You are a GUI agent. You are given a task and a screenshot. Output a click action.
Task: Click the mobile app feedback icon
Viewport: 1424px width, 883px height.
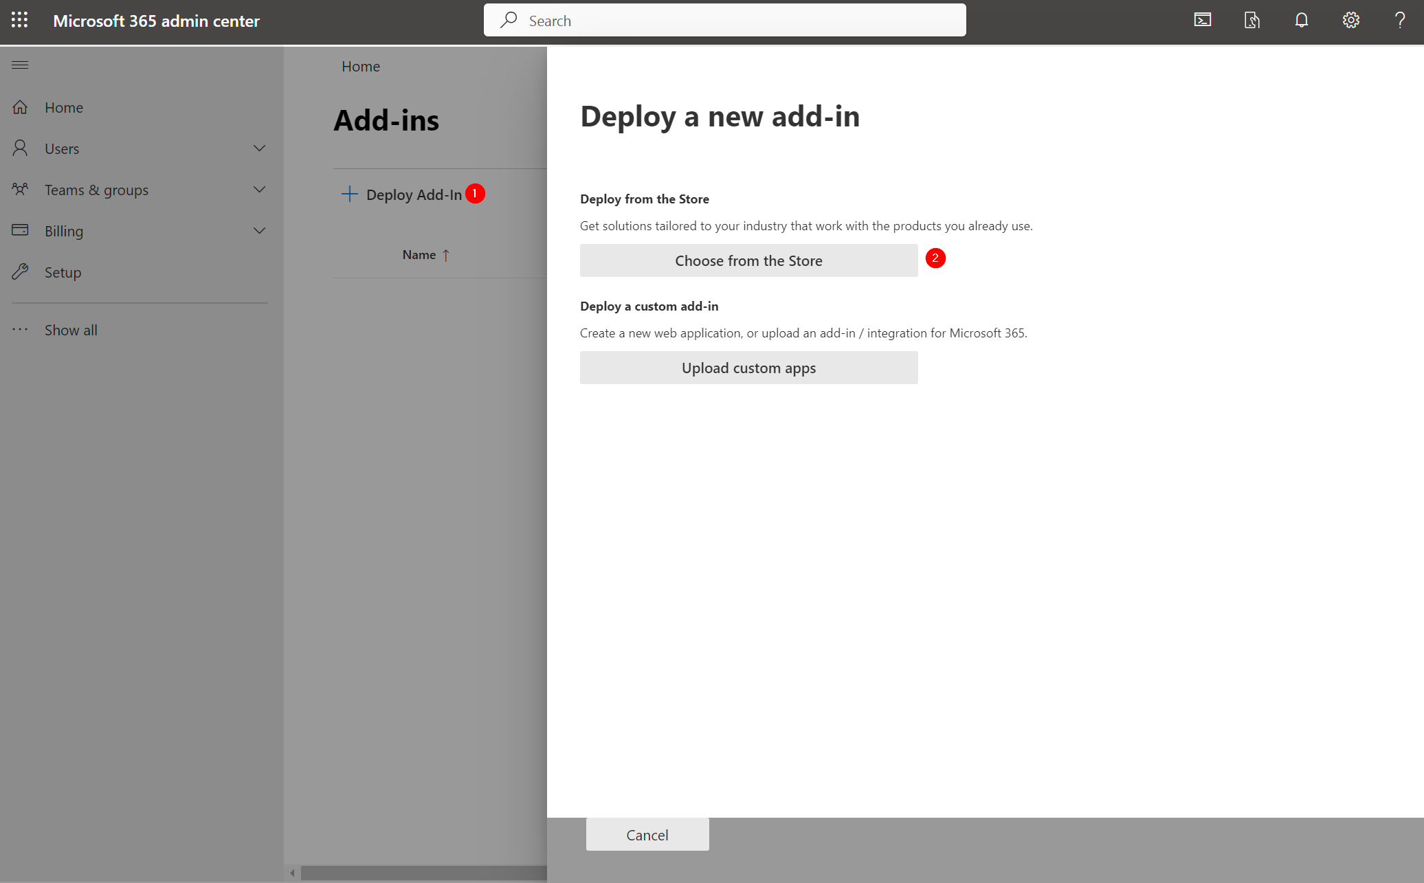point(1251,20)
